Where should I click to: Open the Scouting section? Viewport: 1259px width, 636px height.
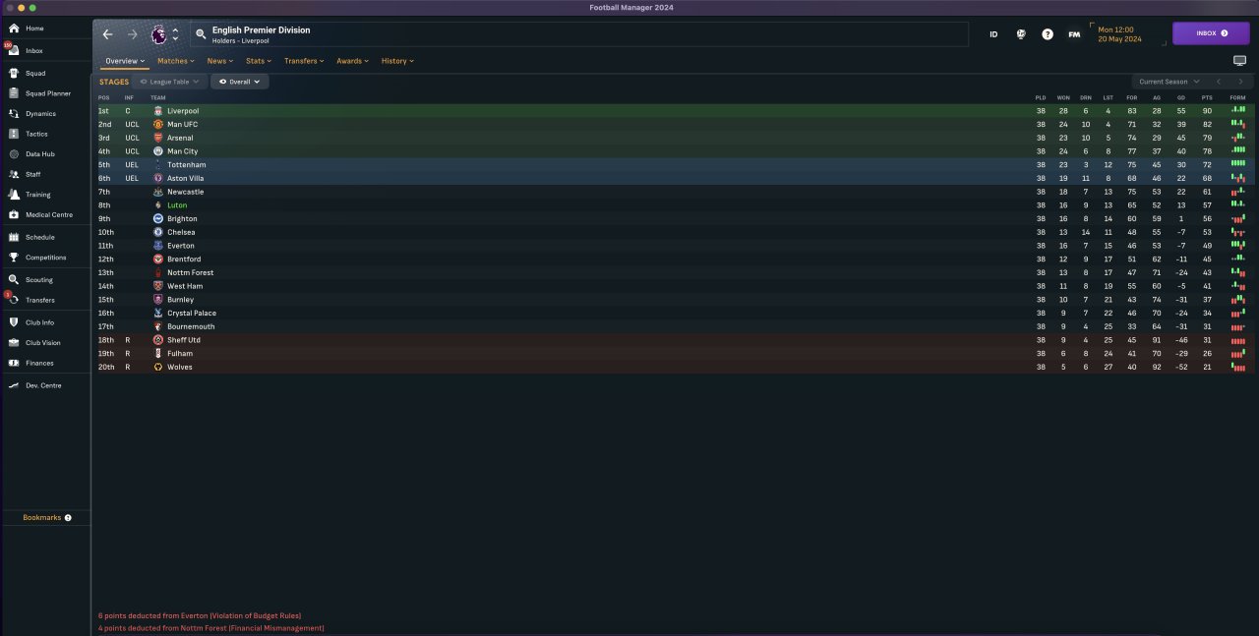[39, 280]
